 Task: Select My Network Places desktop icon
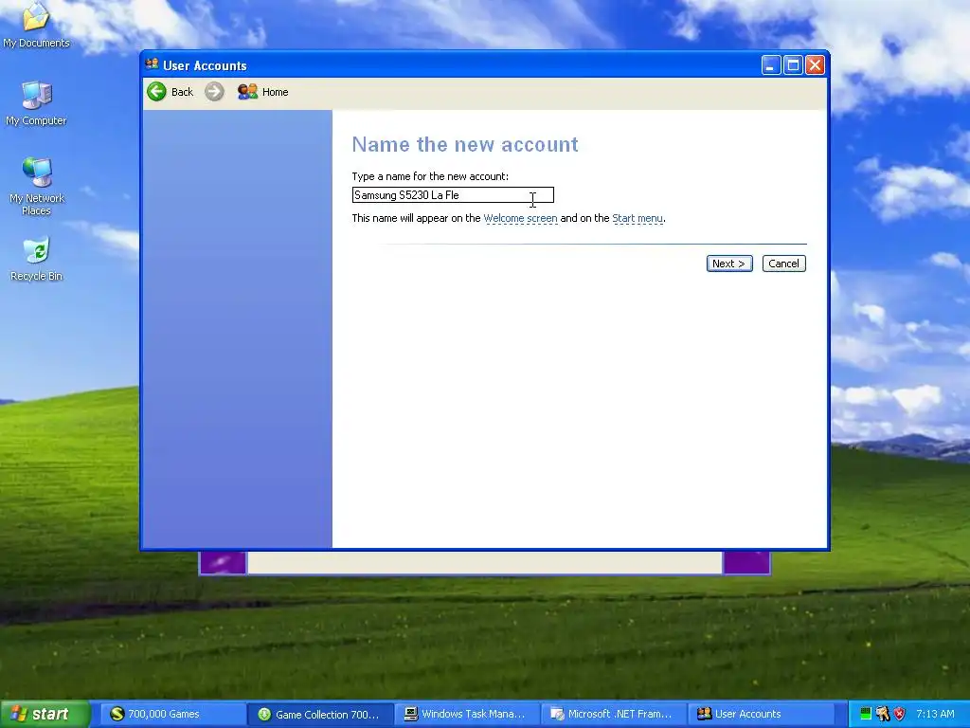pos(37,187)
